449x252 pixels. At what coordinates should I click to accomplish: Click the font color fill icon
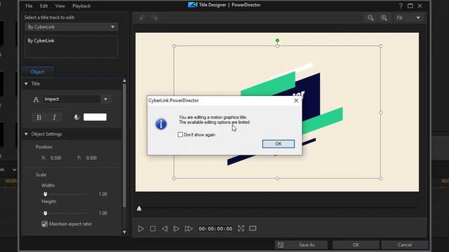click(76, 117)
